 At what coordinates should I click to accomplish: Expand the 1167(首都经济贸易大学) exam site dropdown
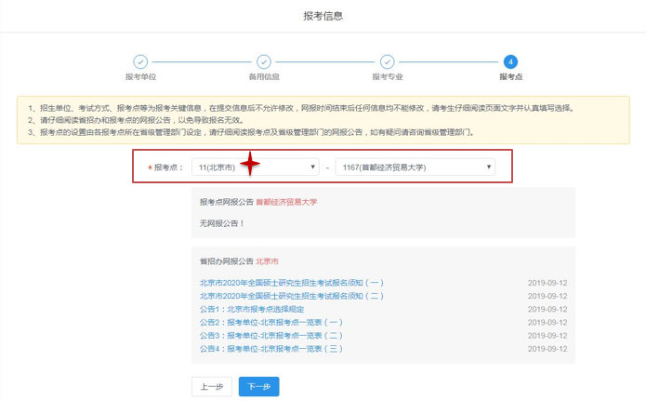tap(414, 167)
